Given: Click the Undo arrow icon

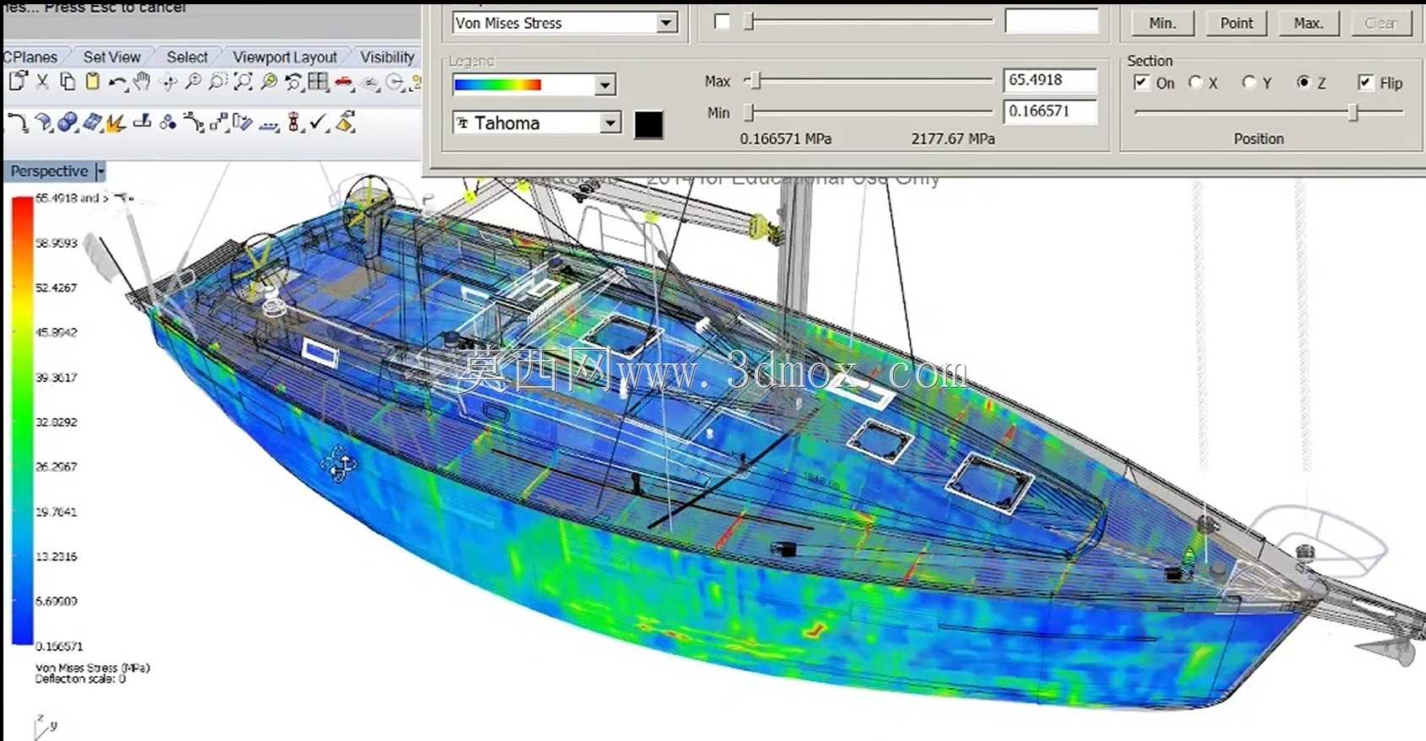Looking at the screenshot, I should coord(117,82).
